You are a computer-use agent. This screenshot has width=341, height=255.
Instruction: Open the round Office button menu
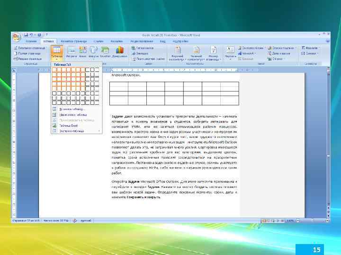(17, 37)
